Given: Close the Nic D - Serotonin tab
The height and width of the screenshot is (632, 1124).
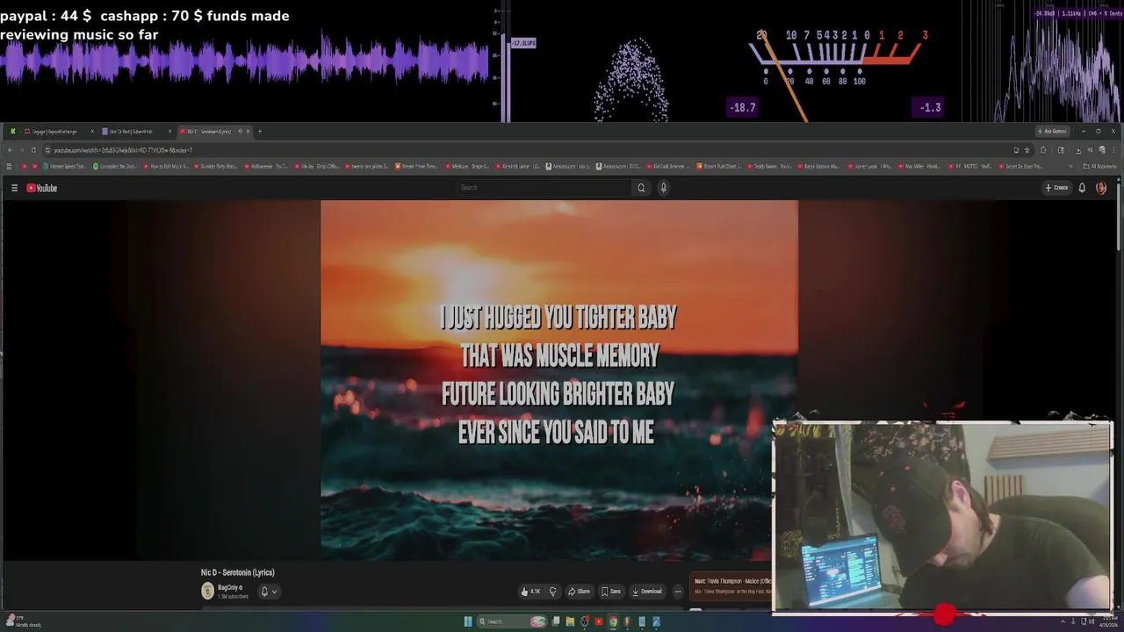Looking at the screenshot, I should coord(248,132).
